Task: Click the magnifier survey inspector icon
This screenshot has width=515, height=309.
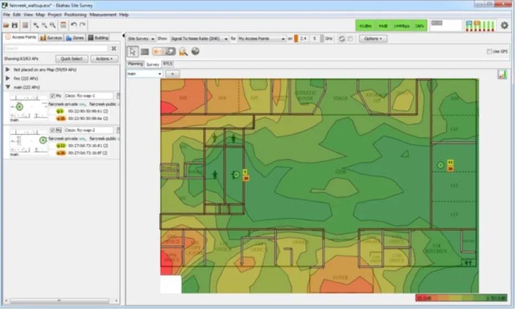Action: 183,52
